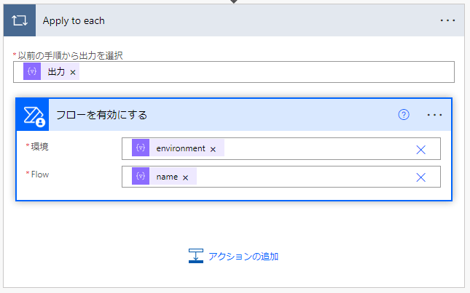Screen dimensions: 470x293
Task: Click the フローを有効にする action connector icon
Action: pos(32,115)
